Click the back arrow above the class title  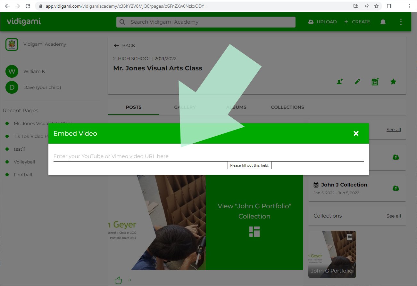tap(116, 45)
